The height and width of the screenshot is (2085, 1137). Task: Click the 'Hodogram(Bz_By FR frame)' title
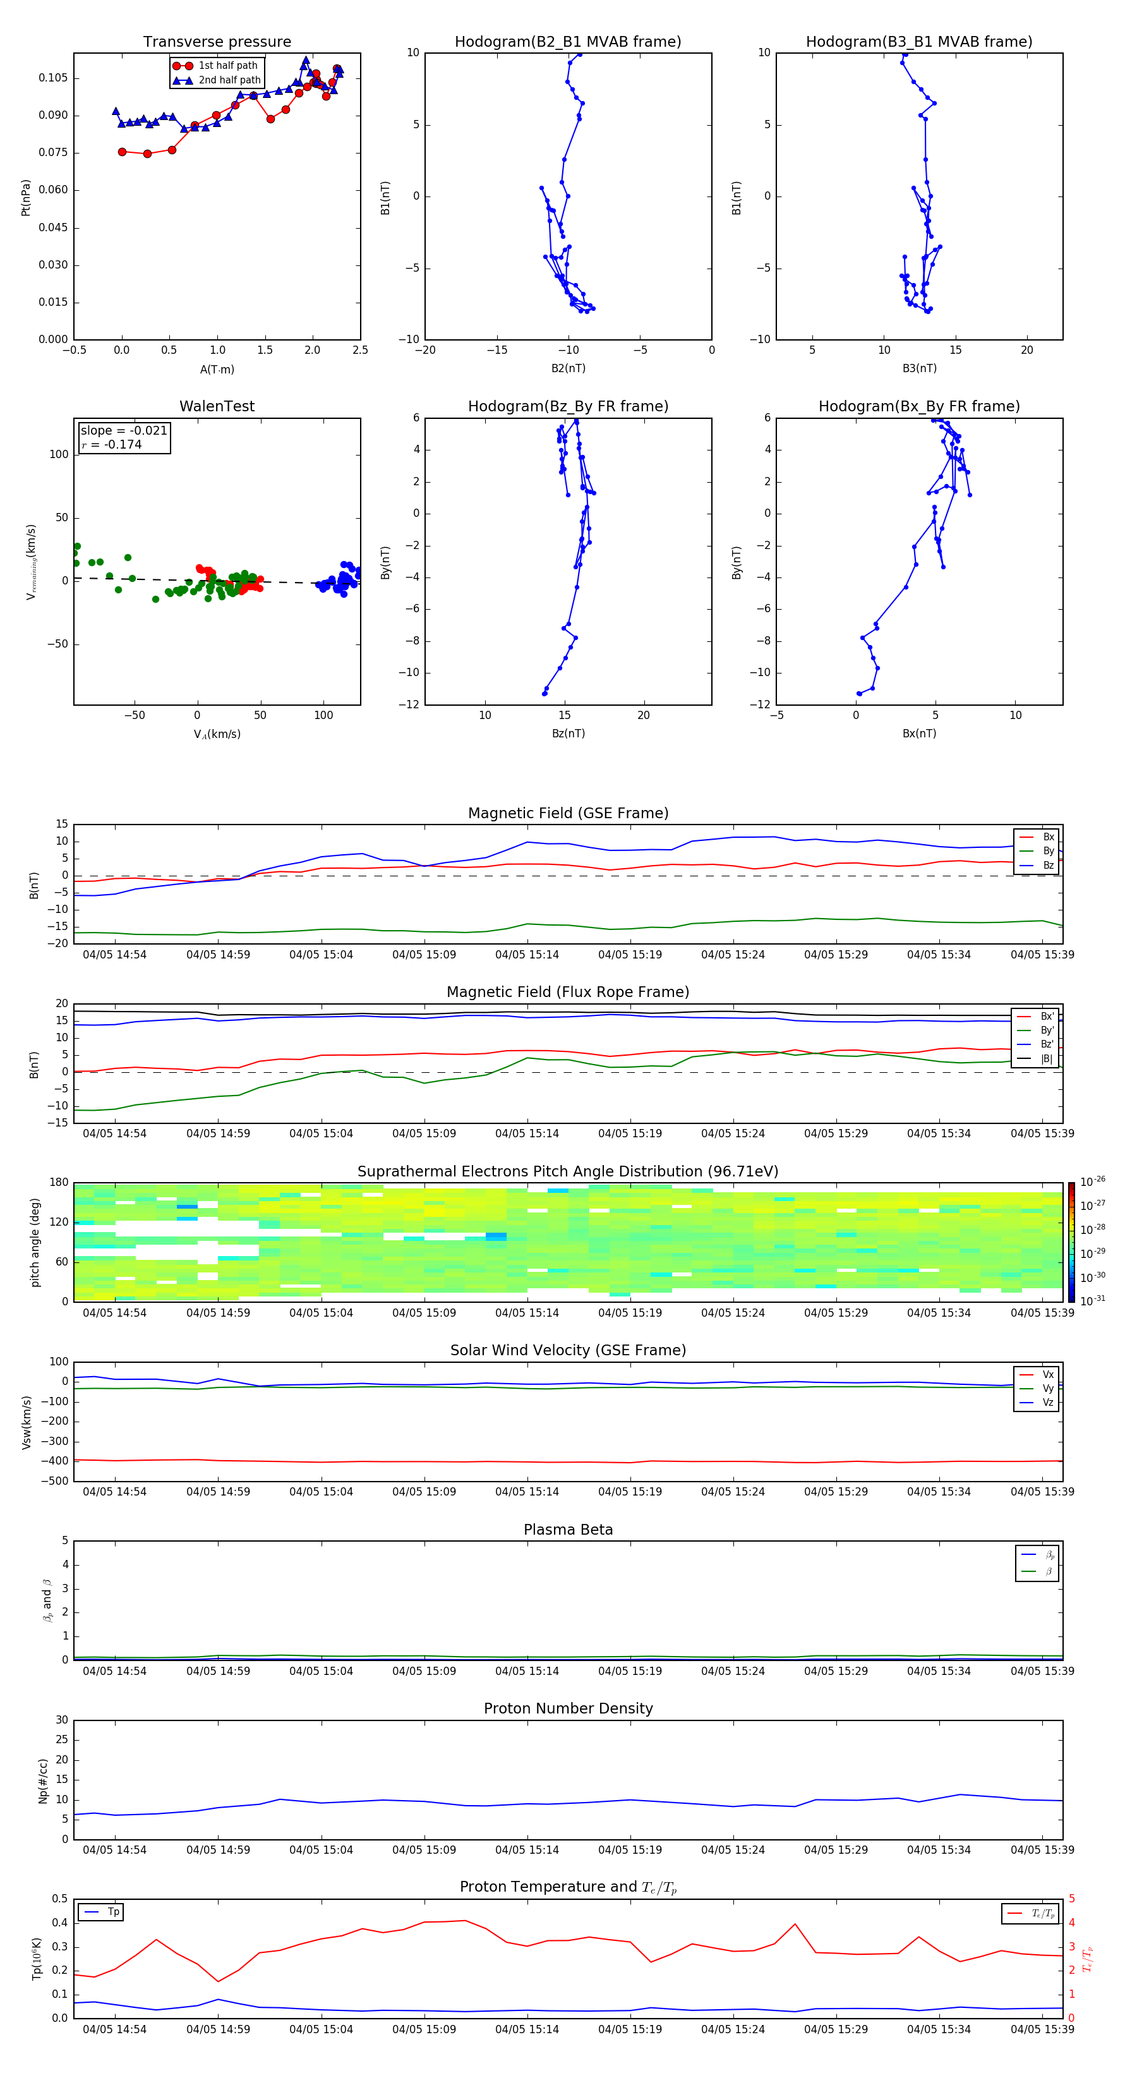point(568,406)
